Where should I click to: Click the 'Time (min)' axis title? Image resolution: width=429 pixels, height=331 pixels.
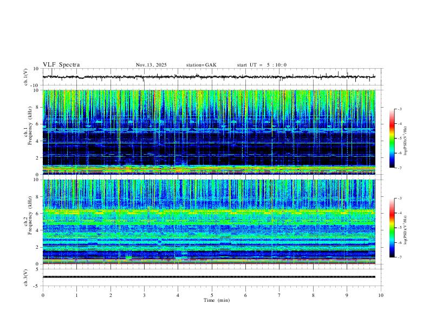pyautogui.click(x=217, y=300)
